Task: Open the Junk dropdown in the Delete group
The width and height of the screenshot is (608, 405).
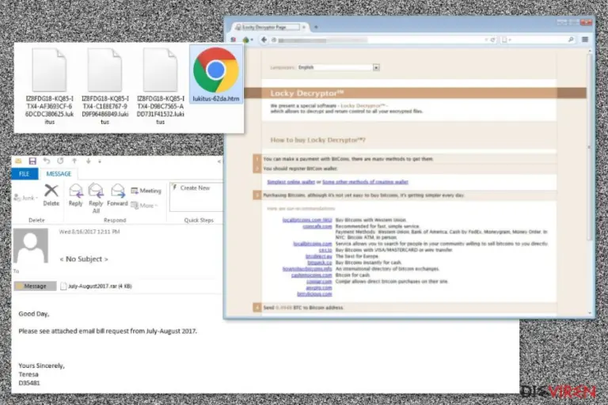Action: click(x=25, y=198)
